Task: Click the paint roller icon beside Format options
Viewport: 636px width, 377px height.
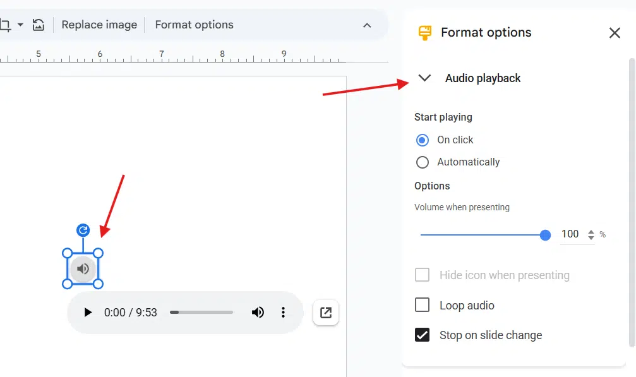Action: pos(424,32)
